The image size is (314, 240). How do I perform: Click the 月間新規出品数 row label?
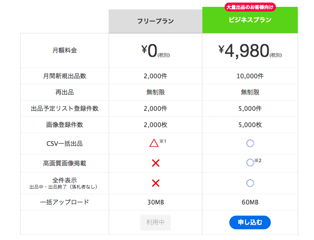pos(65,76)
